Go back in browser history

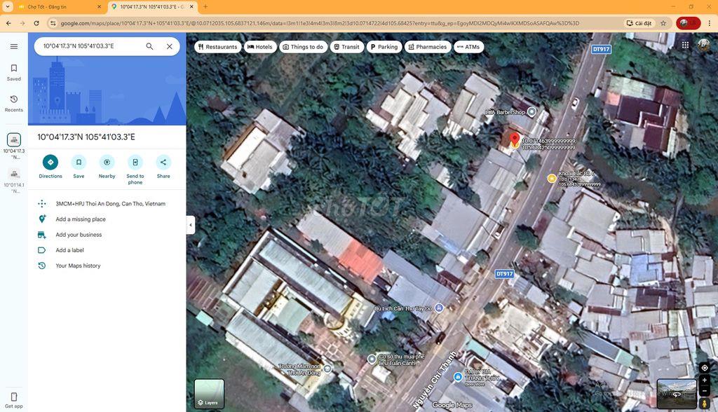click(8, 23)
